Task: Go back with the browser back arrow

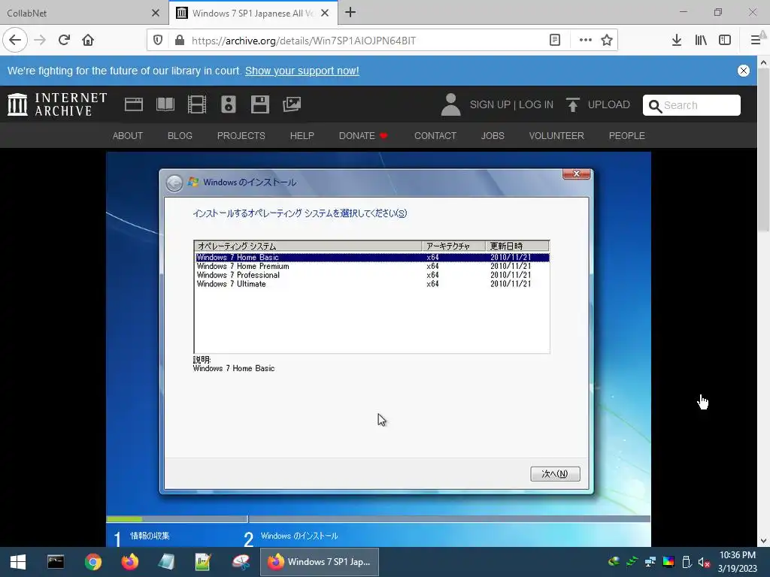Action: pyautogui.click(x=15, y=40)
